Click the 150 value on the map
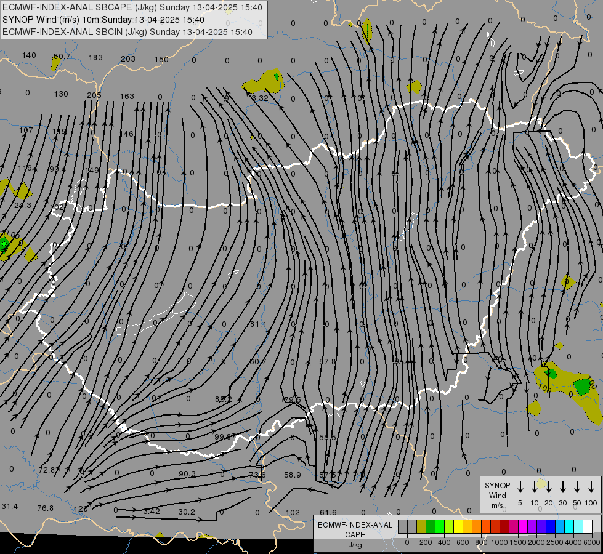603x554 pixels. (x=161, y=60)
